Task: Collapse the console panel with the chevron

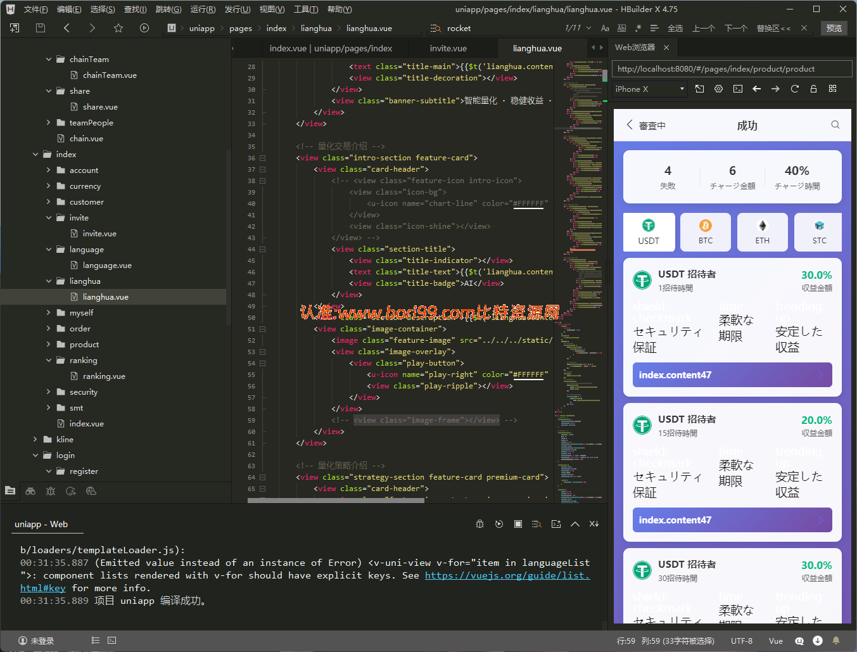Action: 575,524
